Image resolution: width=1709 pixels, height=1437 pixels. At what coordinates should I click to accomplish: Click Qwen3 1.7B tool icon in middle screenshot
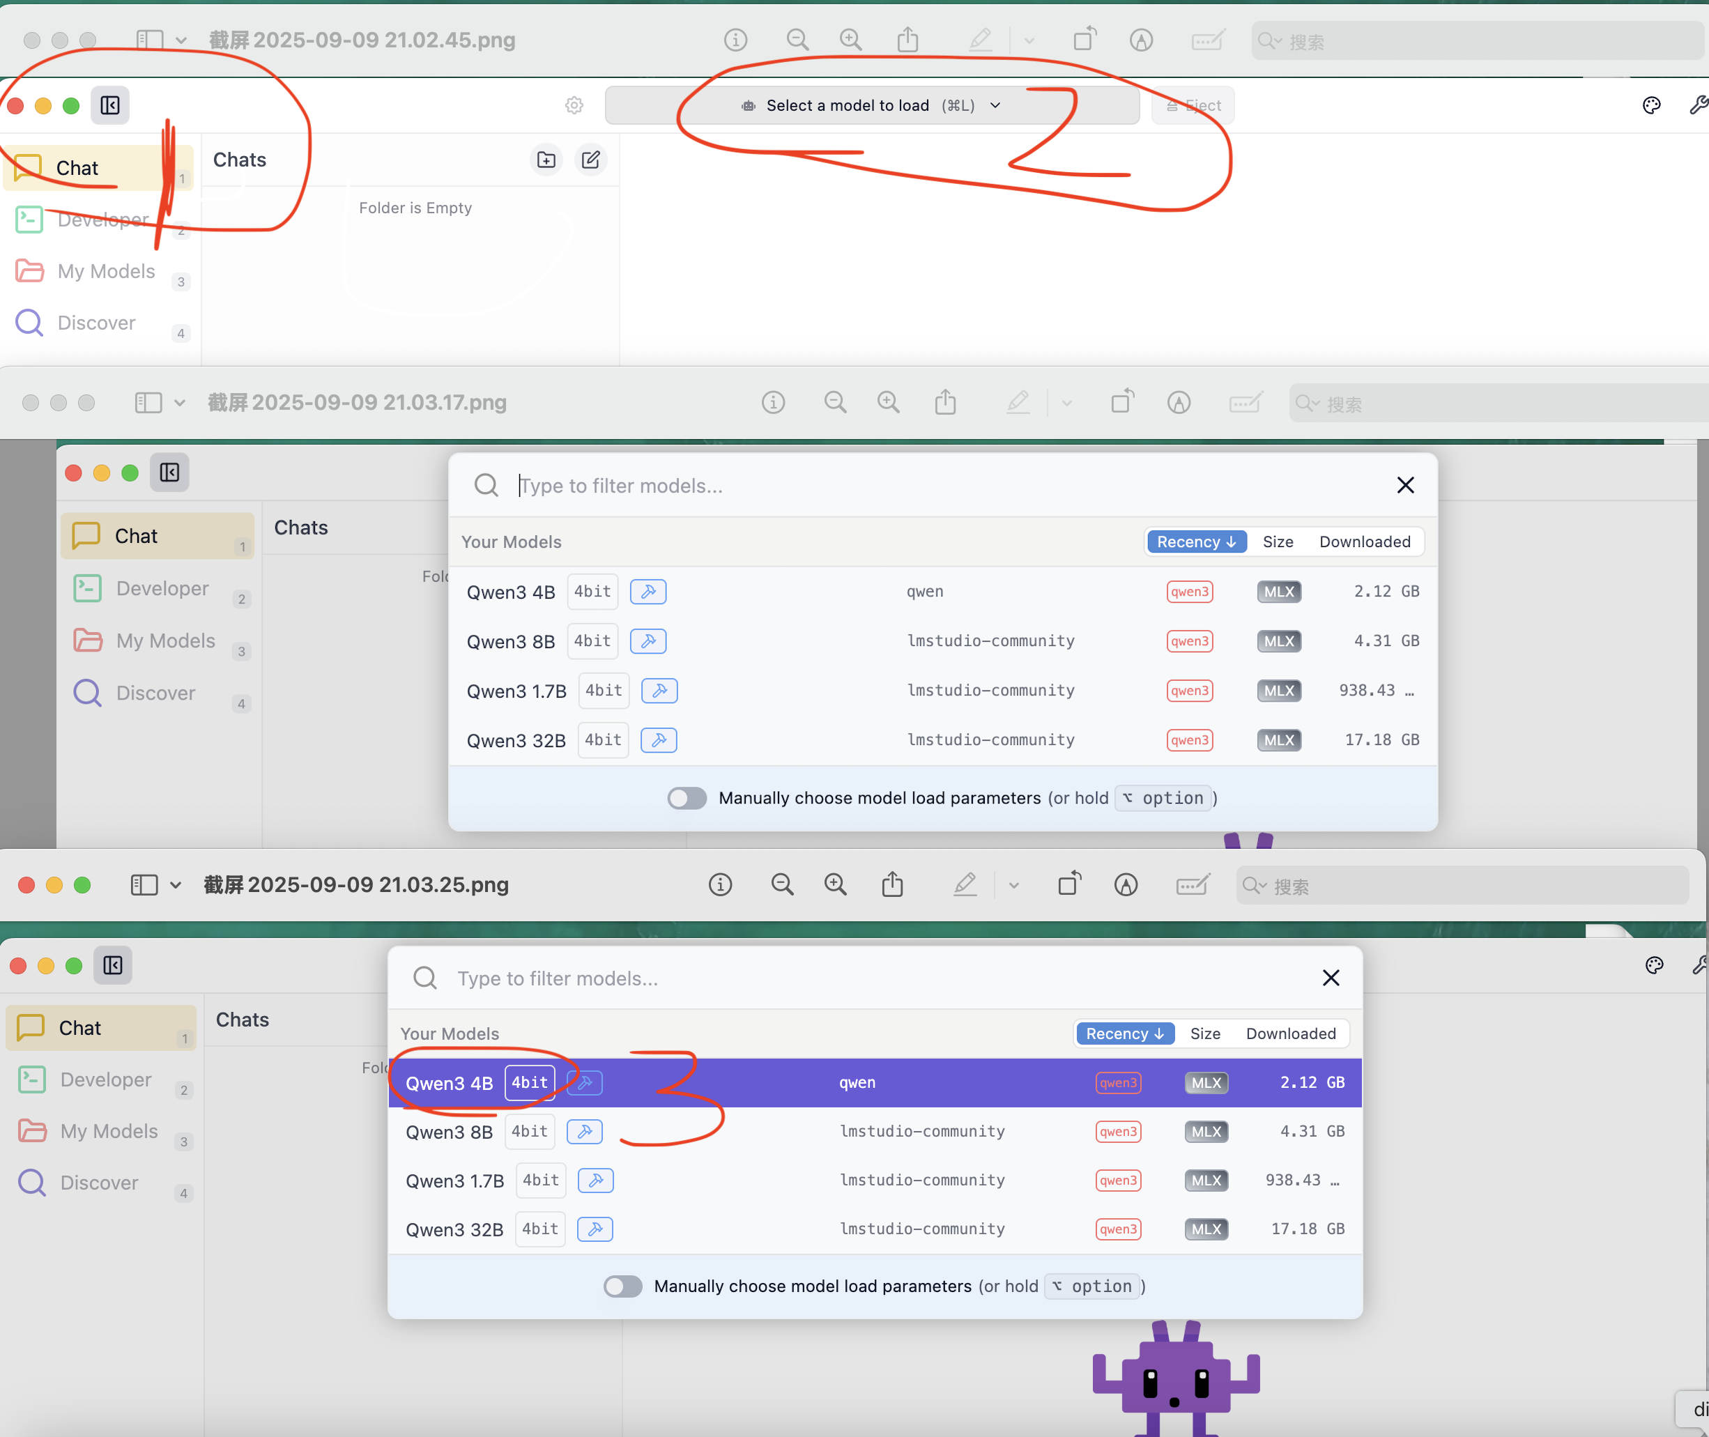660,691
